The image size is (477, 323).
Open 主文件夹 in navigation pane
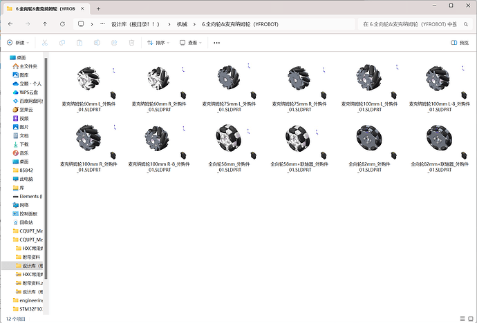tap(25, 66)
